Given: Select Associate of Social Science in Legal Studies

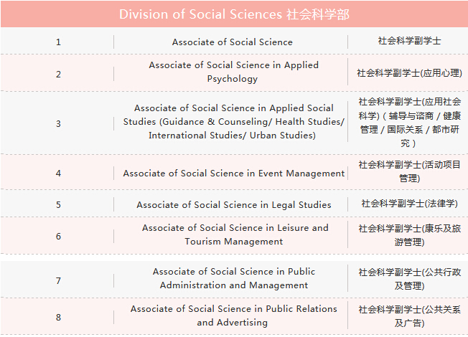Looking at the screenshot, I should pos(233,204).
